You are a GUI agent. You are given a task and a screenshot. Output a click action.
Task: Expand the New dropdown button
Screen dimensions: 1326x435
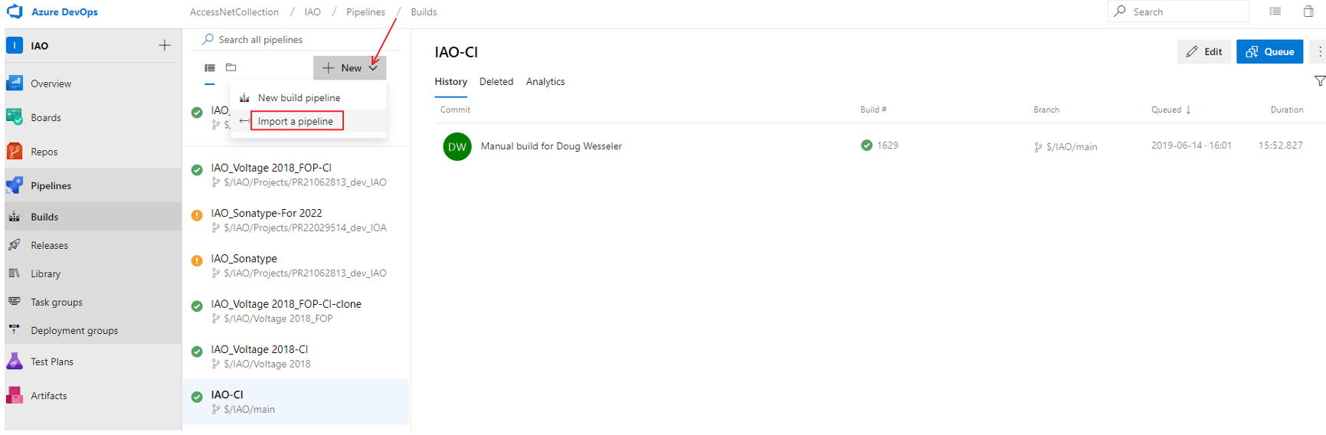[349, 68]
